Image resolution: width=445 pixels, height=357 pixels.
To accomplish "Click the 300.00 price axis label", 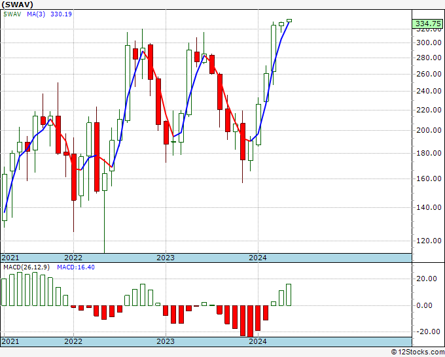I will 429,42.
